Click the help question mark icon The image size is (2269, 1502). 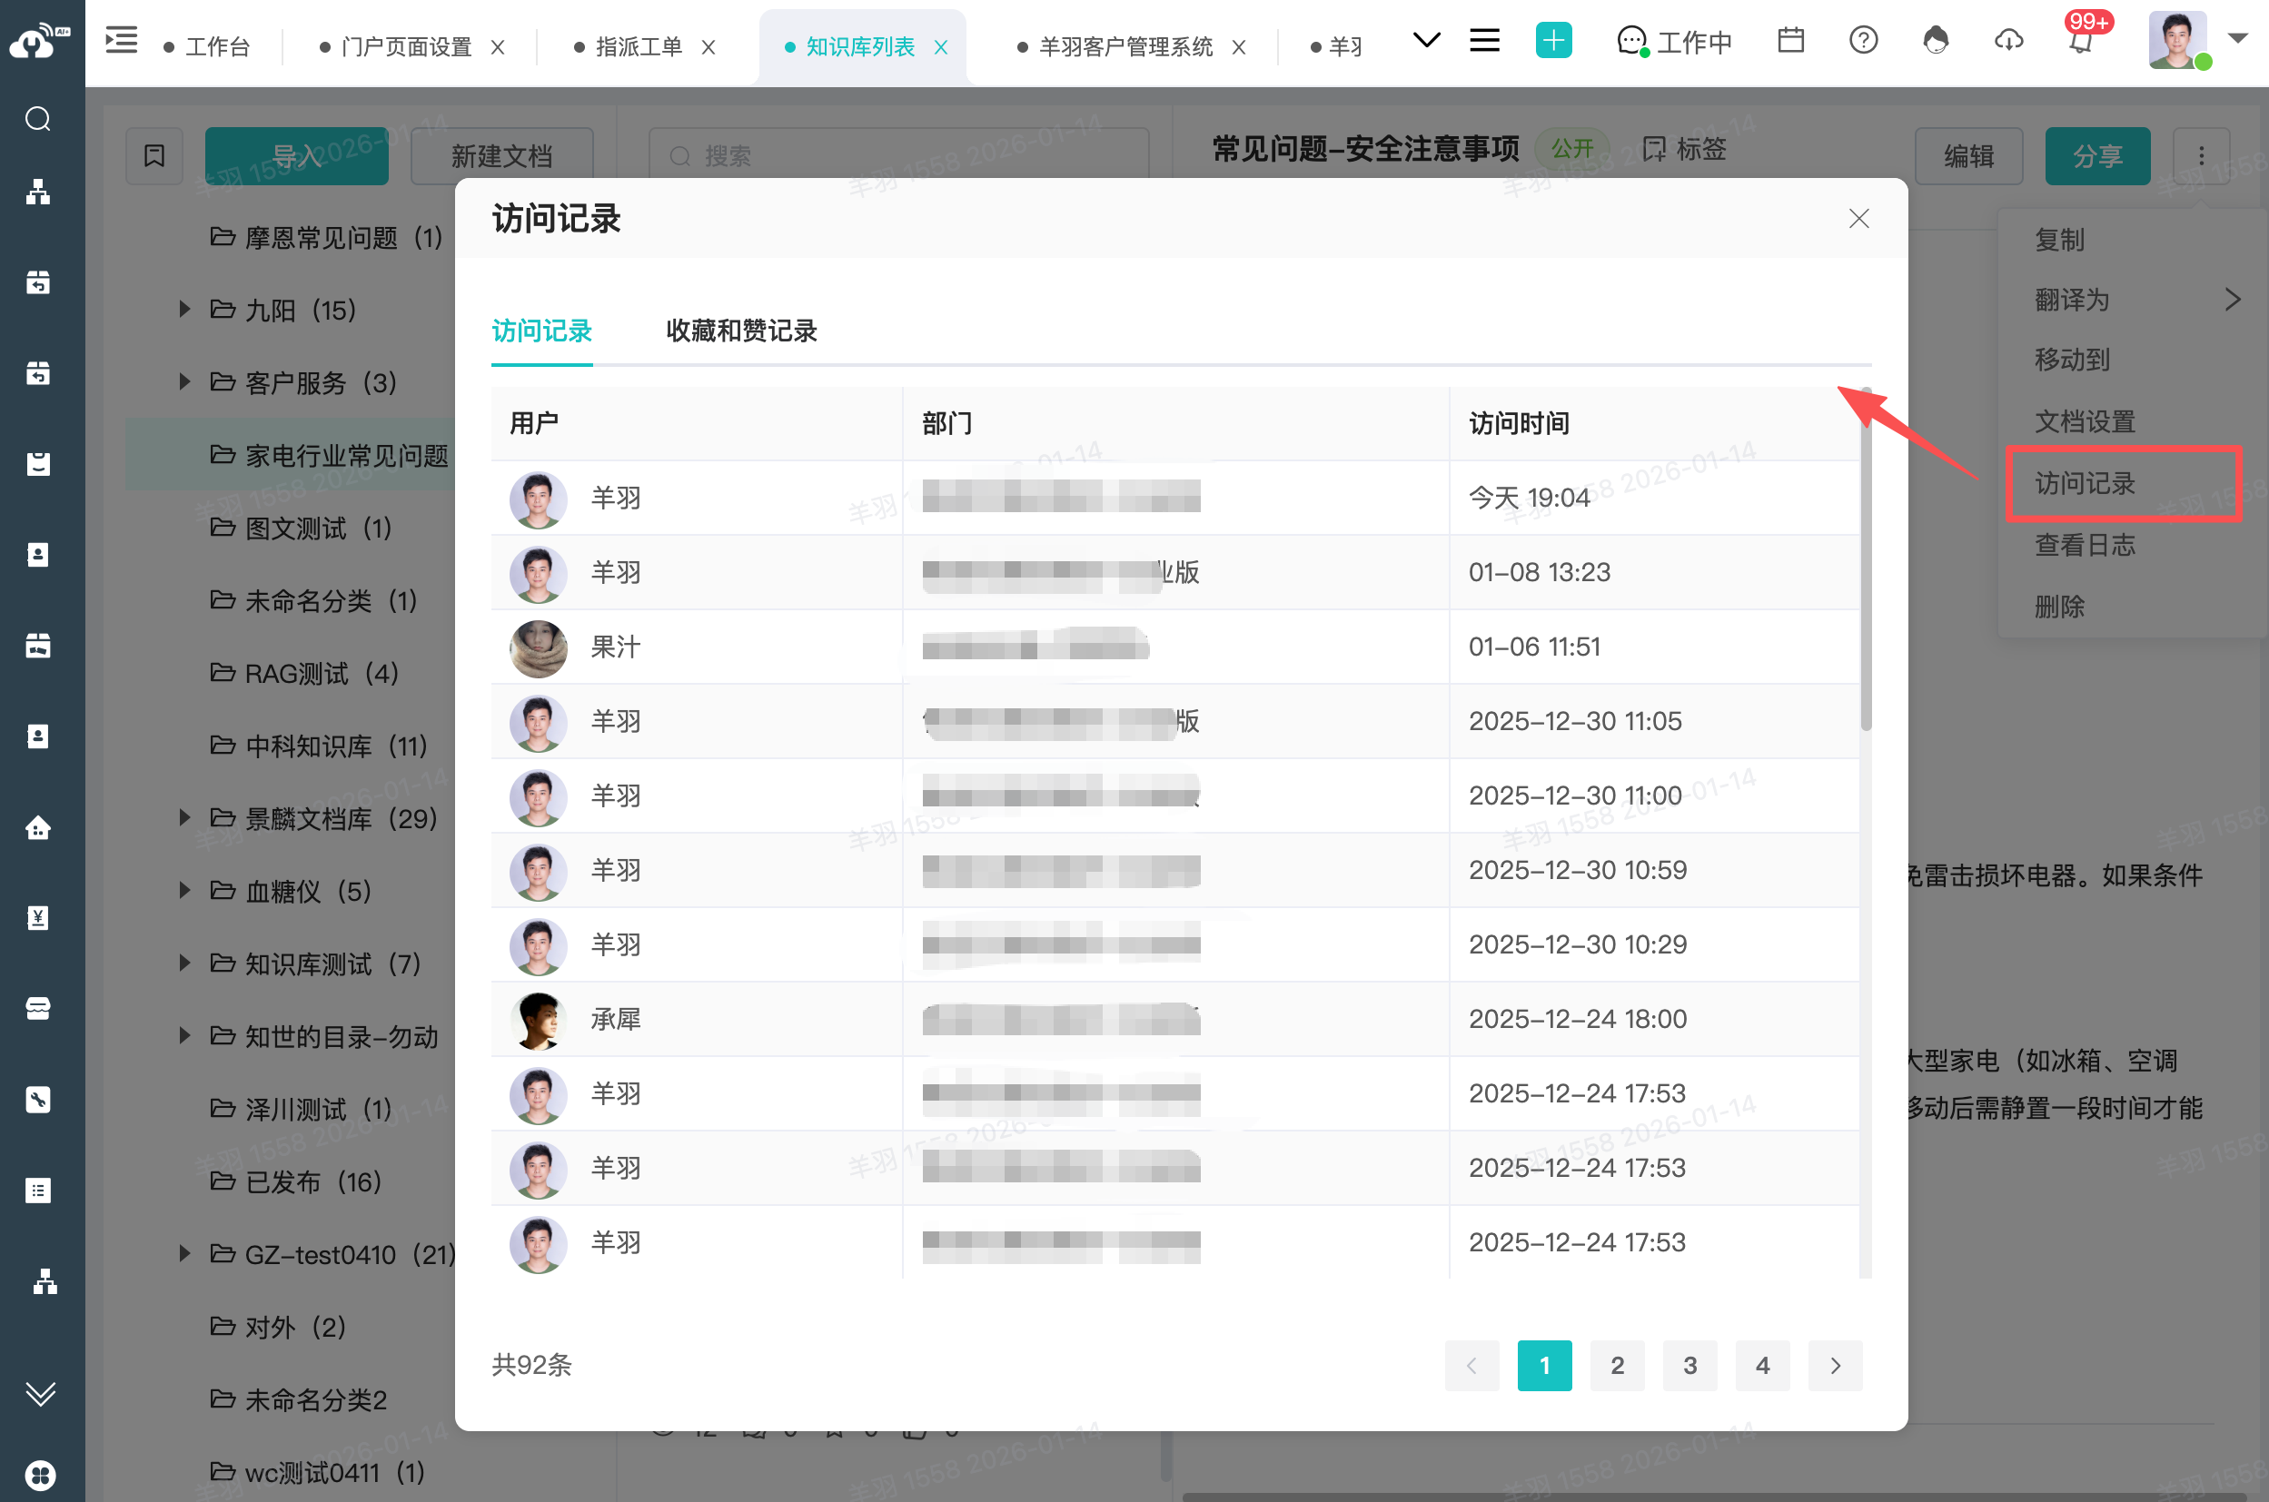1863,40
